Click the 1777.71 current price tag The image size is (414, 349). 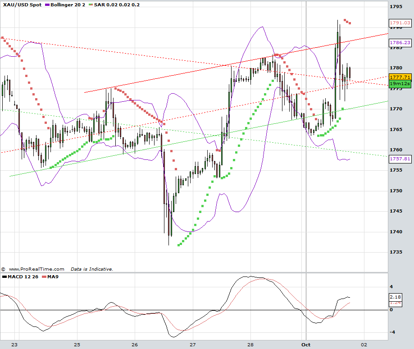[x=400, y=77]
